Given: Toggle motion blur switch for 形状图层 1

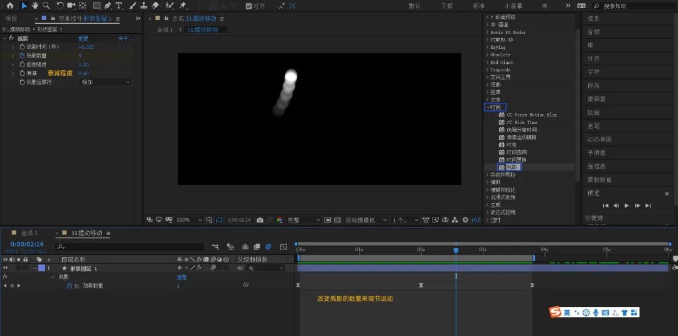Looking at the screenshot, I should (213, 268).
